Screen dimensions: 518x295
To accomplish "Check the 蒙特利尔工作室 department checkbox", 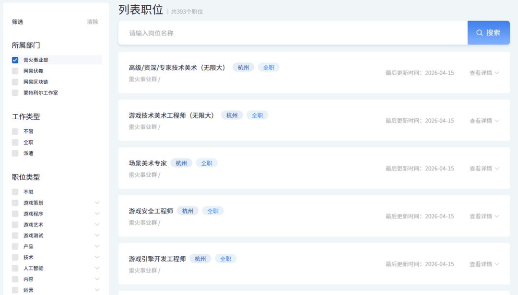I will pyautogui.click(x=15, y=92).
